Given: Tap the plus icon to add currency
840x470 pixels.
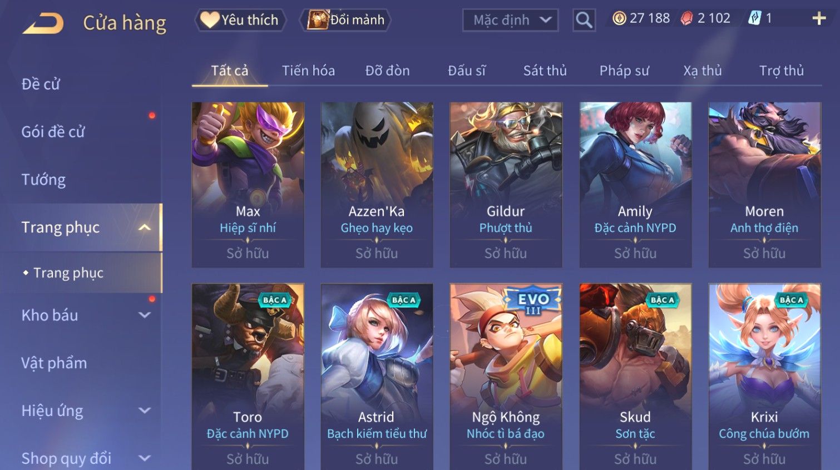Looking at the screenshot, I should (x=819, y=19).
